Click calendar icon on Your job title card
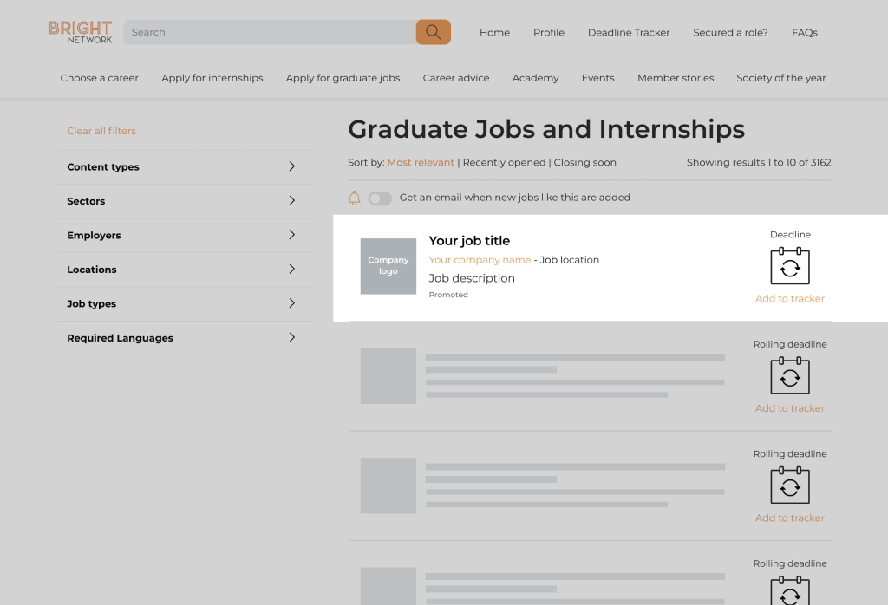Image resolution: width=888 pixels, height=605 pixels. click(790, 266)
